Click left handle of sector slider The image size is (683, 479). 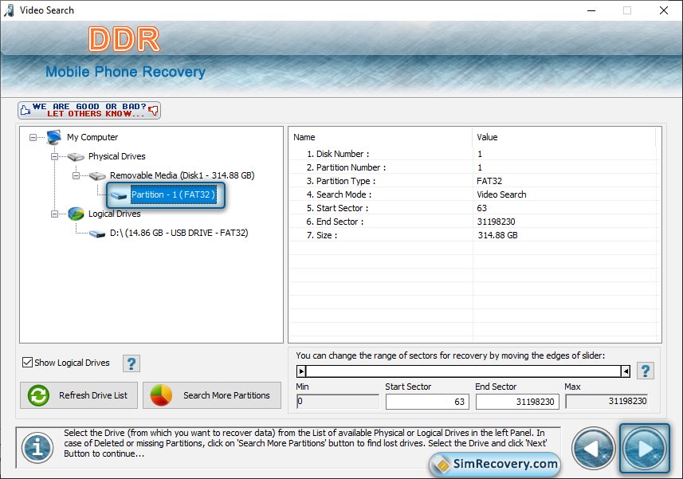(301, 371)
